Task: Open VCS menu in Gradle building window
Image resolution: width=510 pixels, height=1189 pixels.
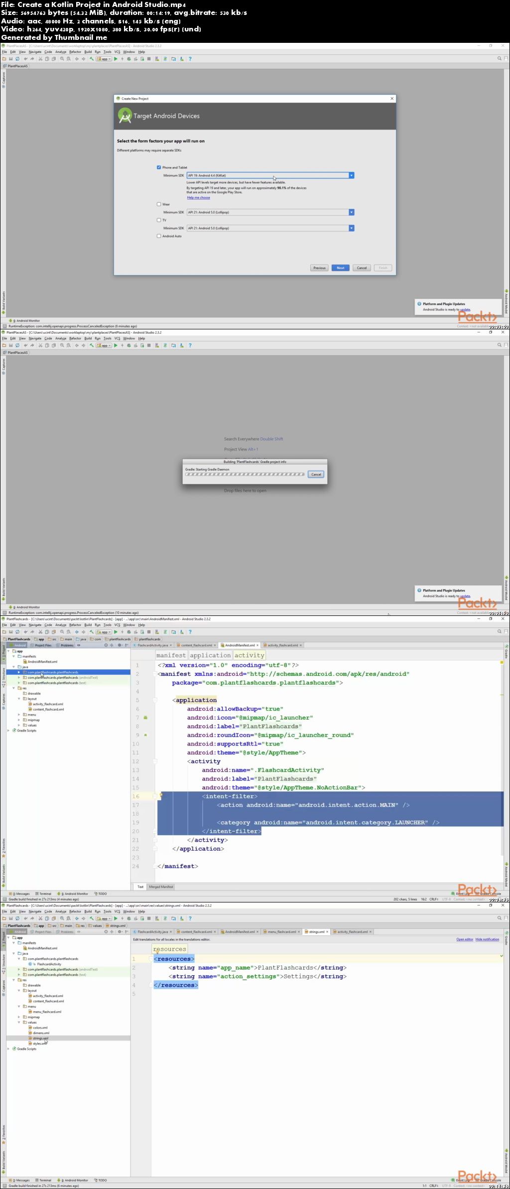Action: coord(117,338)
